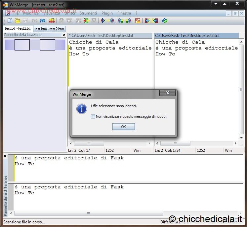Click the green Refresh toolbar icon
This screenshot has width=247, height=227.
click(x=165, y=21)
